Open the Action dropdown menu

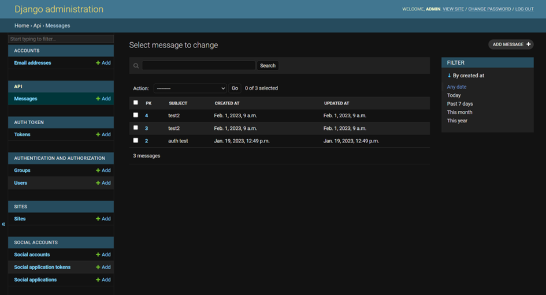pos(190,88)
